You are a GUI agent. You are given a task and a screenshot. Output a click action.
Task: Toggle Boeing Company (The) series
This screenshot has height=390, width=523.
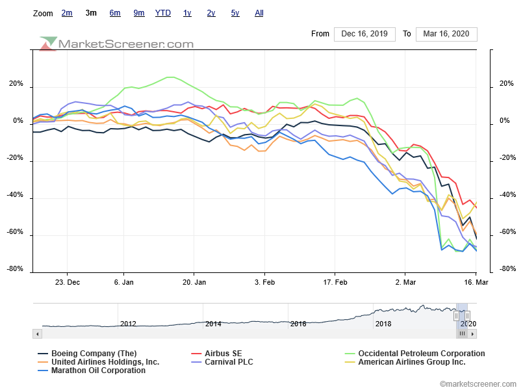(94, 354)
